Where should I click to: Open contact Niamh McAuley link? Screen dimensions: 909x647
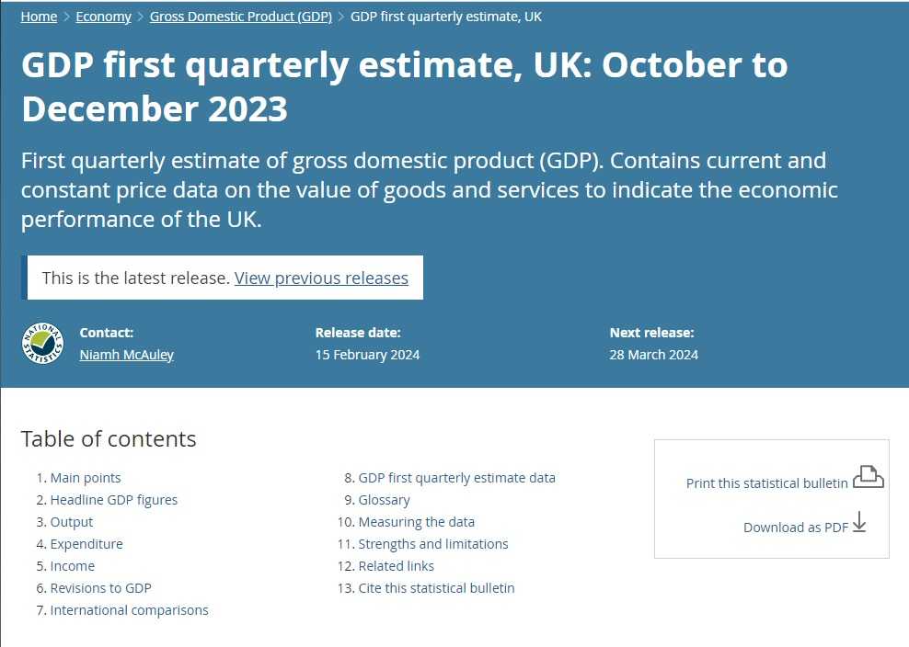tap(126, 355)
